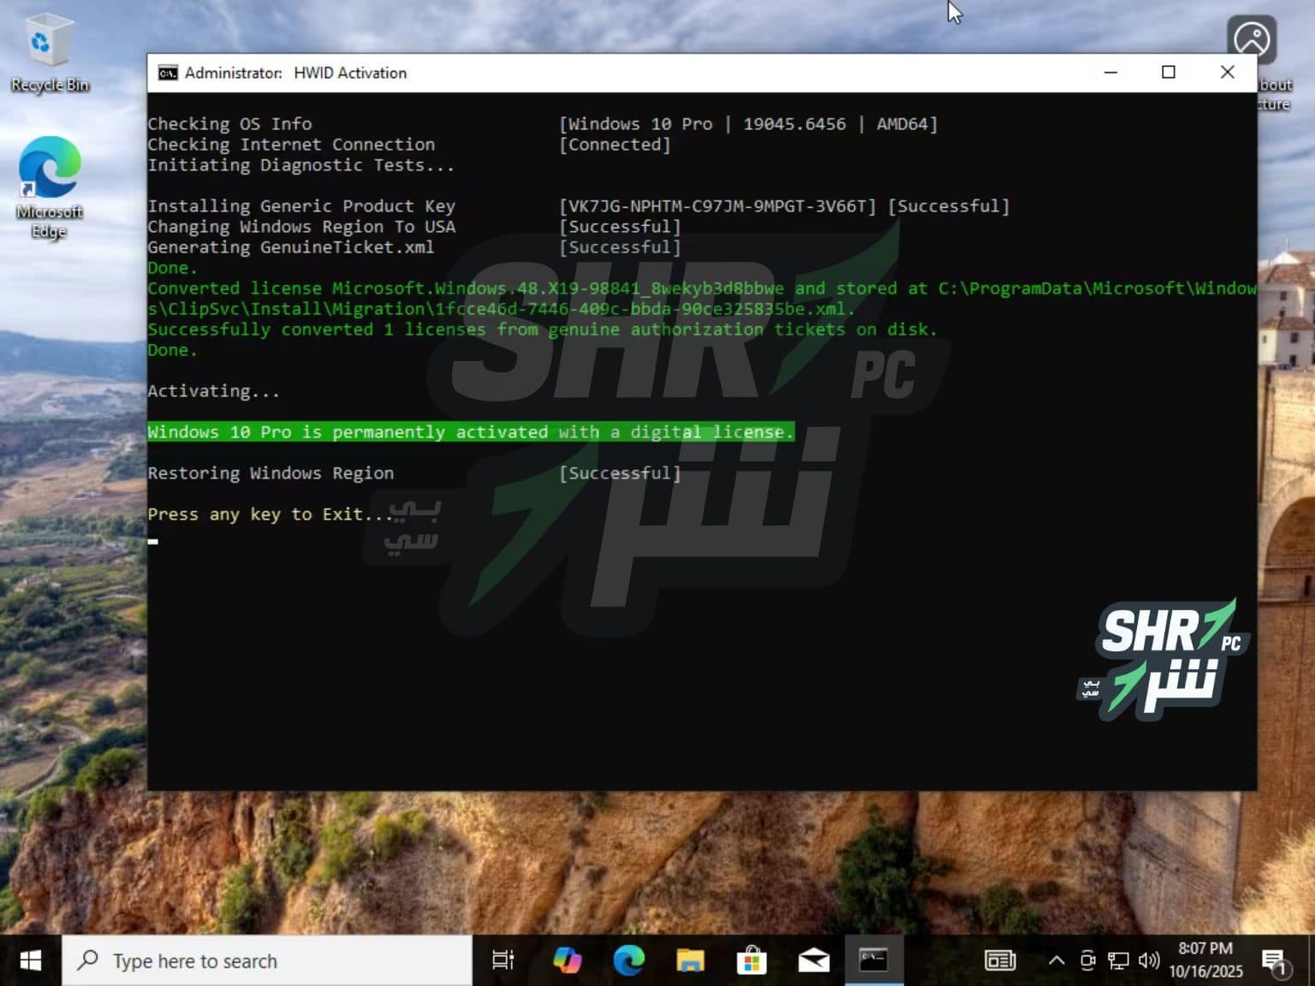The height and width of the screenshot is (986, 1315).
Task: Click the clock showing 8:07 PM
Action: click(x=1205, y=959)
